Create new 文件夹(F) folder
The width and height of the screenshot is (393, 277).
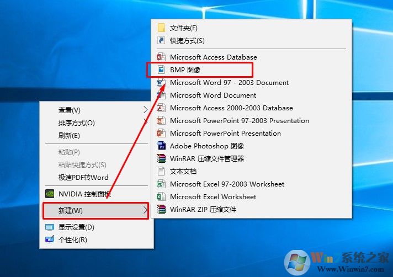(x=251, y=28)
